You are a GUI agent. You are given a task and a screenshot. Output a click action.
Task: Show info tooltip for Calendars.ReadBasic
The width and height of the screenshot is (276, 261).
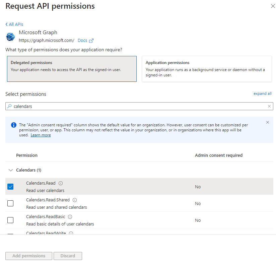[70, 217]
